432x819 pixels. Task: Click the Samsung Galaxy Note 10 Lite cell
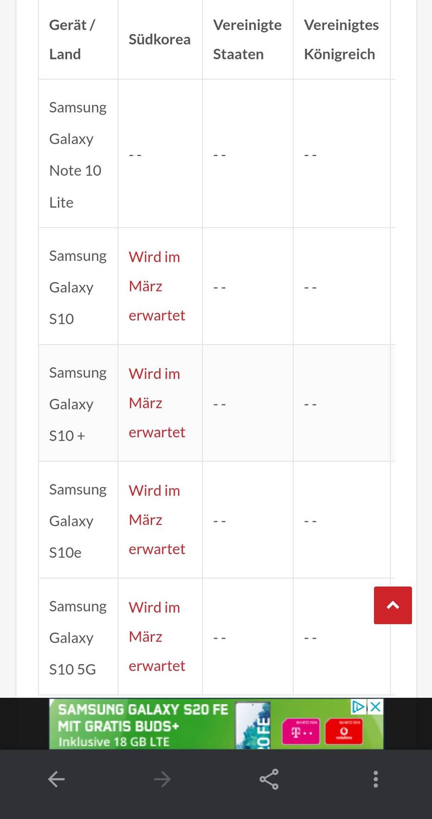click(78, 154)
